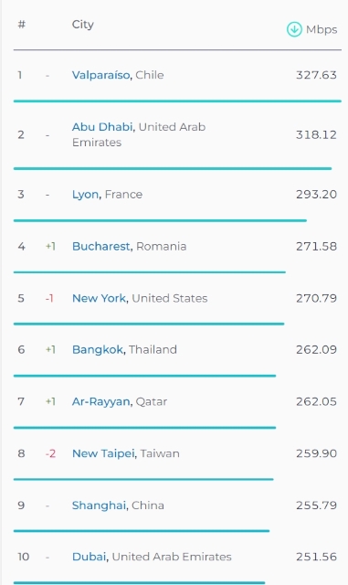Image resolution: width=348 pixels, height=585 pixels.
Task: Follow the New York city link
Action: pos(99,298)
